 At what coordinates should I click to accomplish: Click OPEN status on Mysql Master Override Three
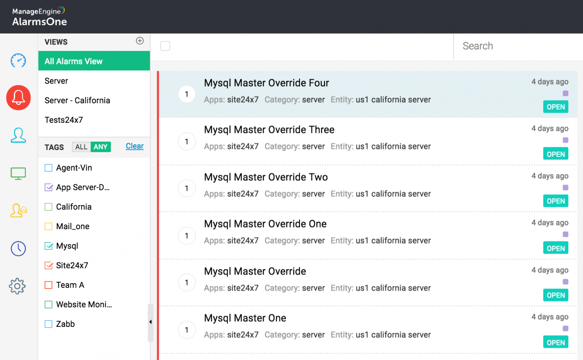[556, 154]
